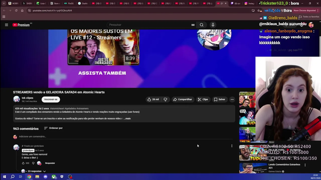Click the Novo Chrome disponível update button
Screen dimensions: 321x180
pyautogui.click(x=305, y=10)
